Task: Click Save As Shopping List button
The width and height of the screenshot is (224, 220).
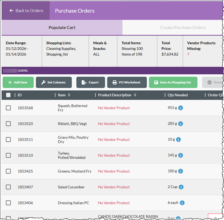Action: 173,82
